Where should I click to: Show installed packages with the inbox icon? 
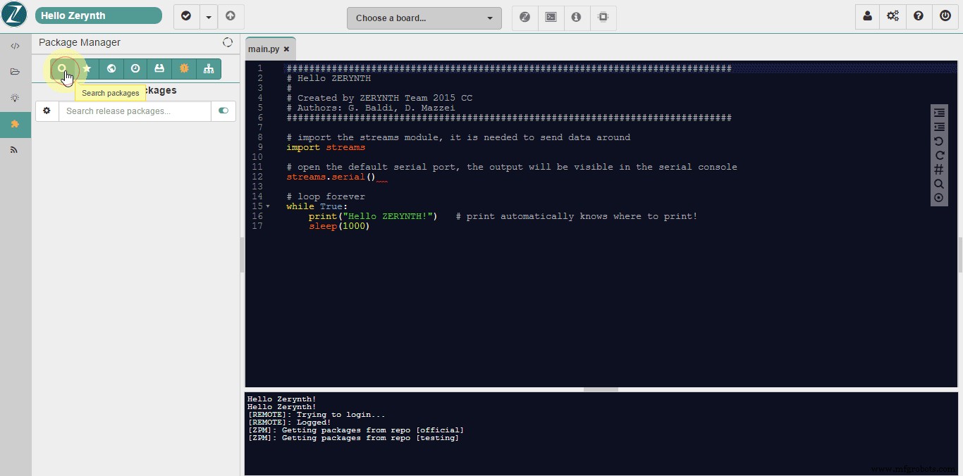pos(159,69)
